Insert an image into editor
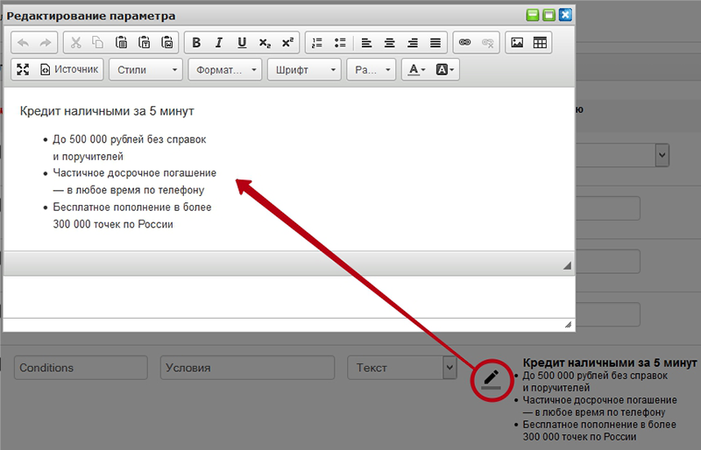The width and height of the screenshot is (701, 450). coord(517,42)
